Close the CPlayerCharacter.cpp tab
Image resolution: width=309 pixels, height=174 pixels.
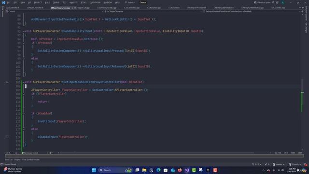(75, 8)
